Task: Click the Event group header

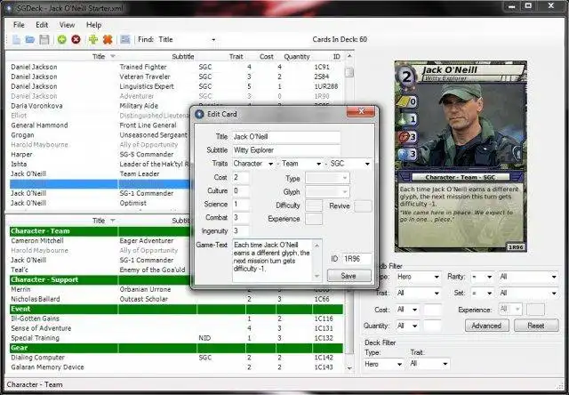Action: coord(176,309)
